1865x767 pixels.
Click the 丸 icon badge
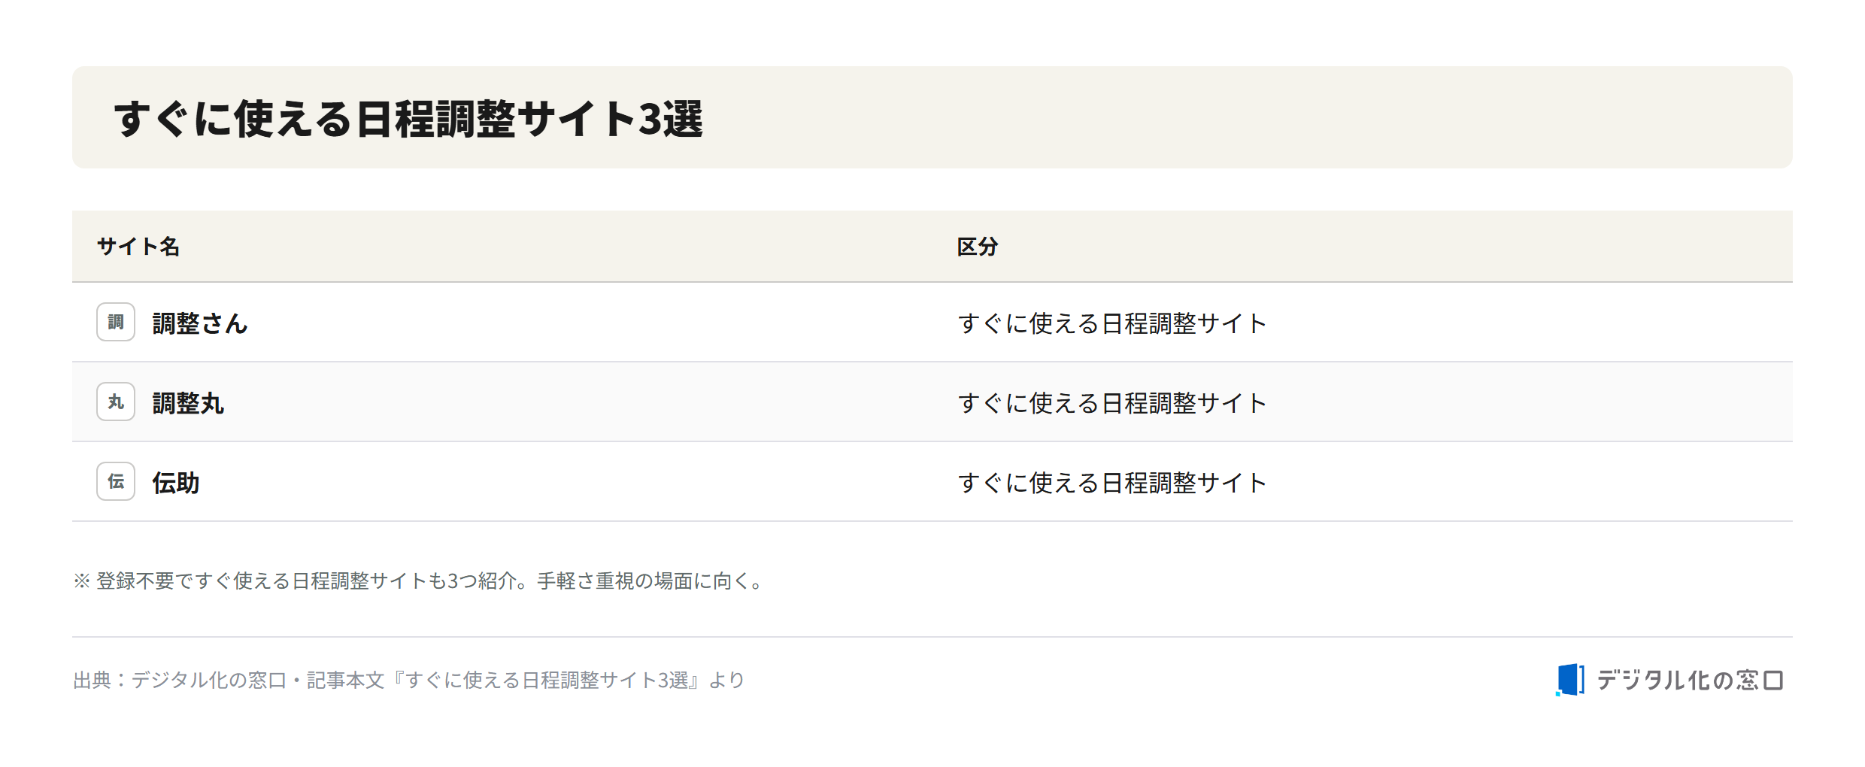pyautogui.click(x=116, y=402)
